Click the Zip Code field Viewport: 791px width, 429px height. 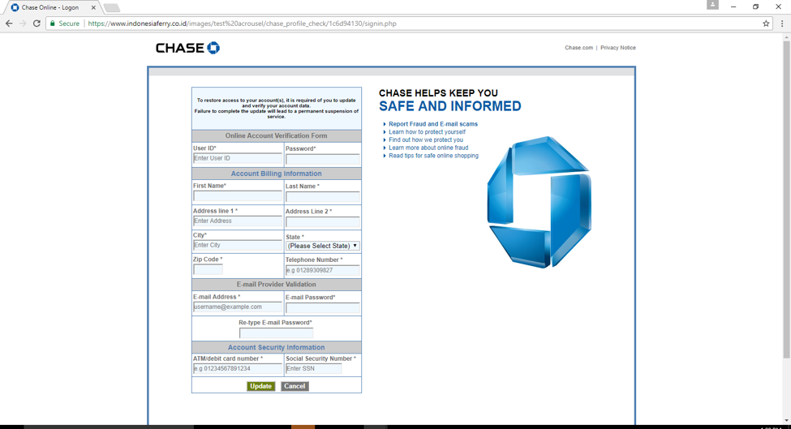coord(208,270)
